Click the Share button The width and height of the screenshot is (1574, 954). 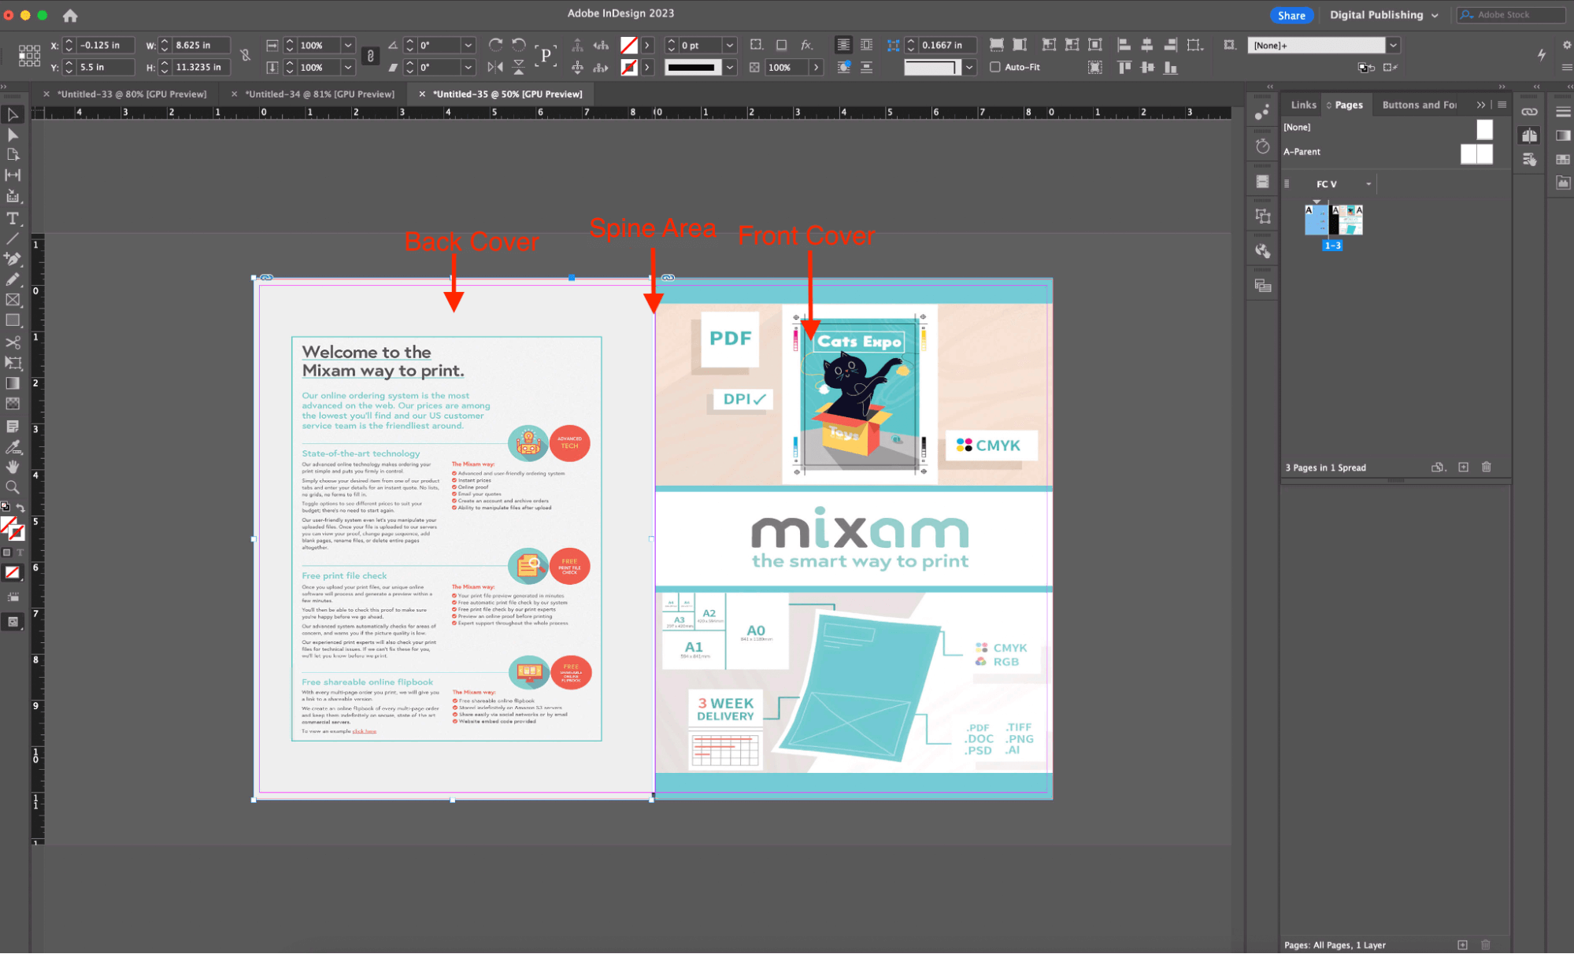click(1291, 15)
